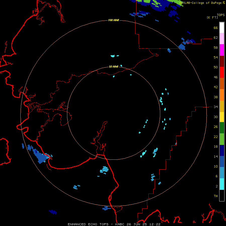This screenshot has width=226, height=226.
Task: Click the TH threshold label
Action: [216, 196]
